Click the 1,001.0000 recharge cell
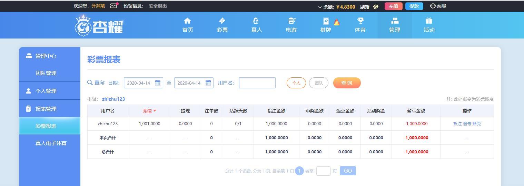Viewport: 524px width, 186px height. point(149,123)
